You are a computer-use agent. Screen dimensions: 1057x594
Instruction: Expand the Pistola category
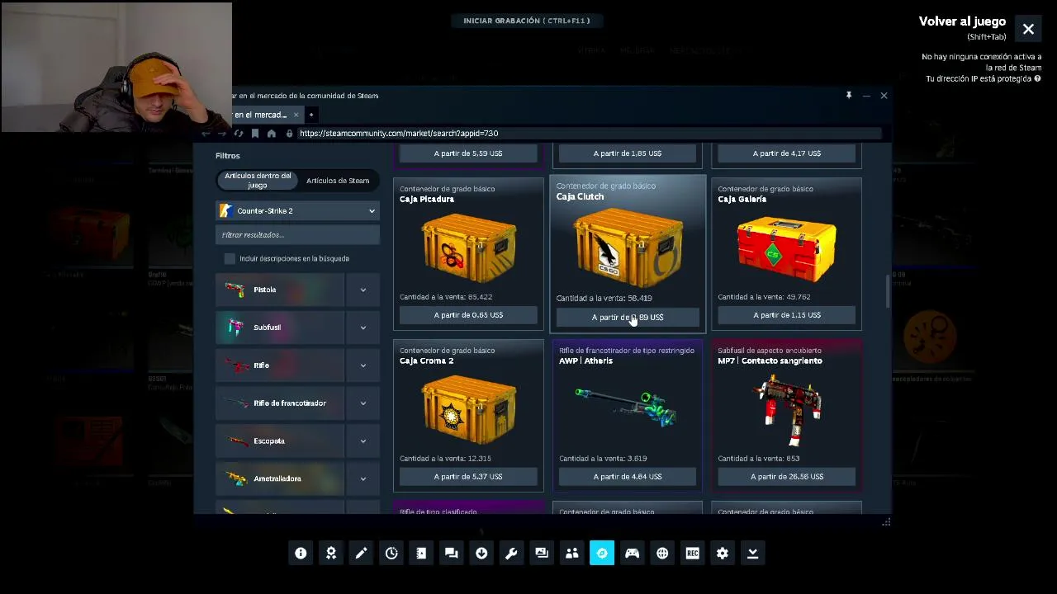coord(363,290)
